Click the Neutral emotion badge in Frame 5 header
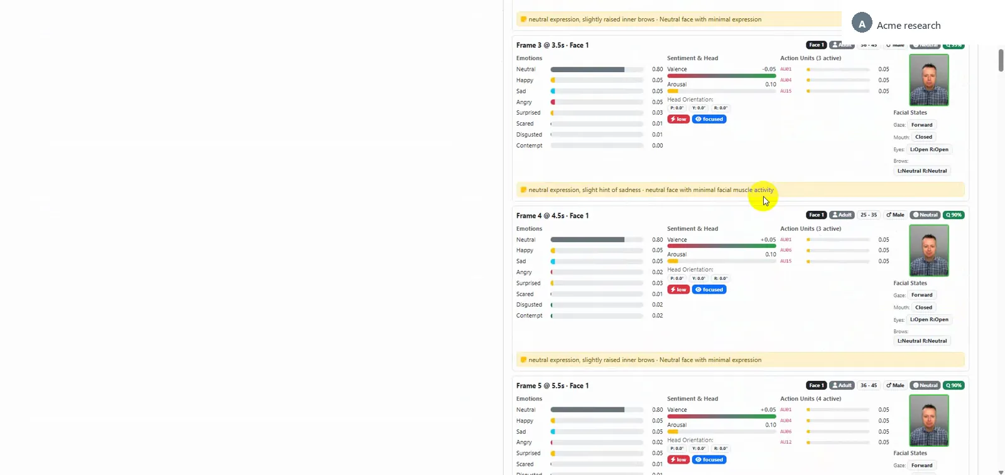The height and width of the screenshot is (475, 1005). tap(925, 385)
